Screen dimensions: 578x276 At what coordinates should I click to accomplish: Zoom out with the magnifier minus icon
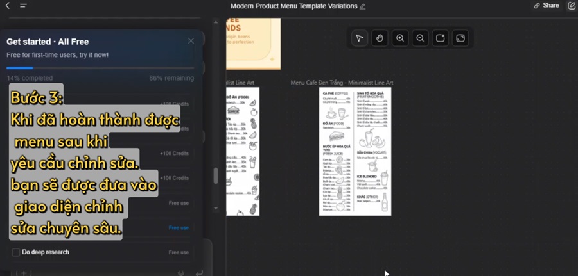point(420,38)
